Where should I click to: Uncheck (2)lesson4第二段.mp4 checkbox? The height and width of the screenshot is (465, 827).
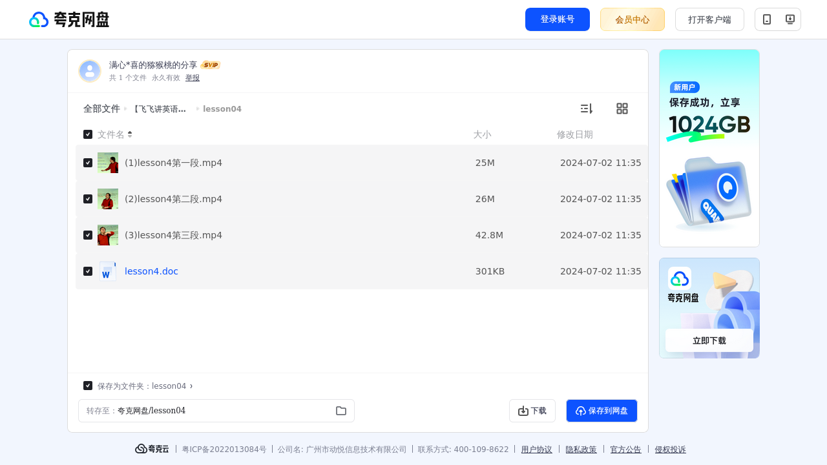88,199
